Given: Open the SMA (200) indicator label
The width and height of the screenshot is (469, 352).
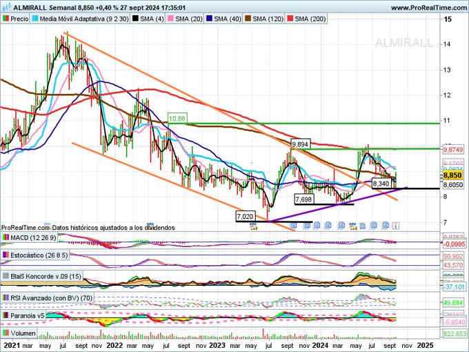Looking at the screenshot, I should 310,19.
